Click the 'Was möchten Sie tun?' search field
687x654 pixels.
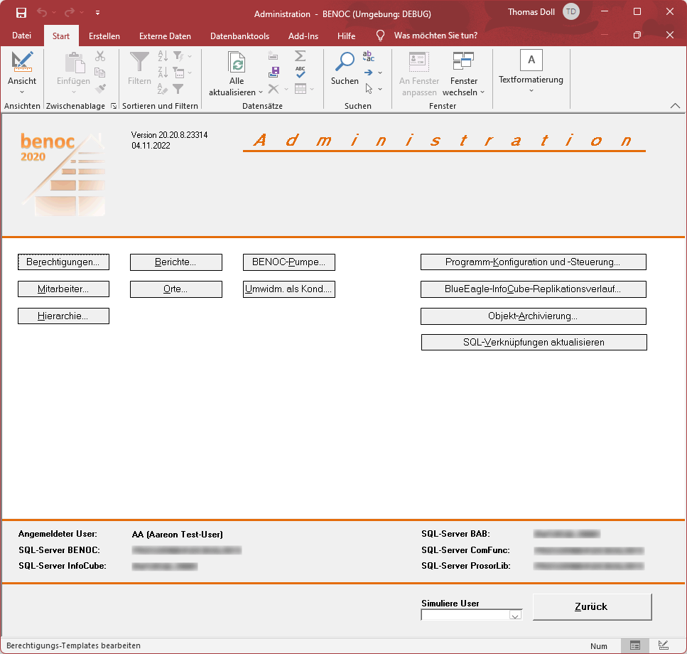click(435, 36)
